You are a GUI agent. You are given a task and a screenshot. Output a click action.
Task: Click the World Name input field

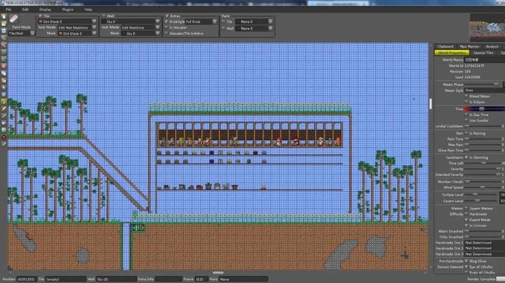point(484,60)
